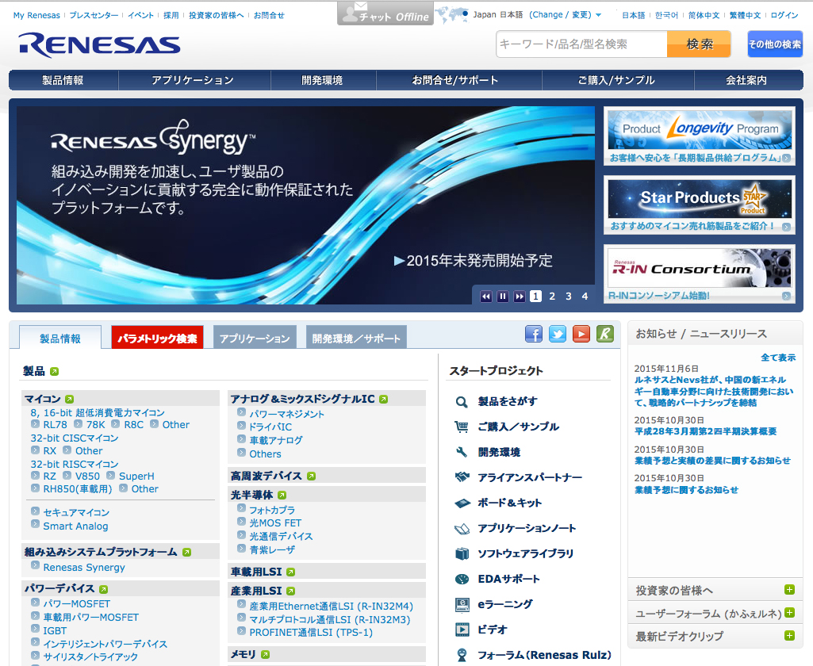Open the Renesas Synergy product link
This screenshot has width=813, height=666.
pyautogui.click(x=84, y=568)
